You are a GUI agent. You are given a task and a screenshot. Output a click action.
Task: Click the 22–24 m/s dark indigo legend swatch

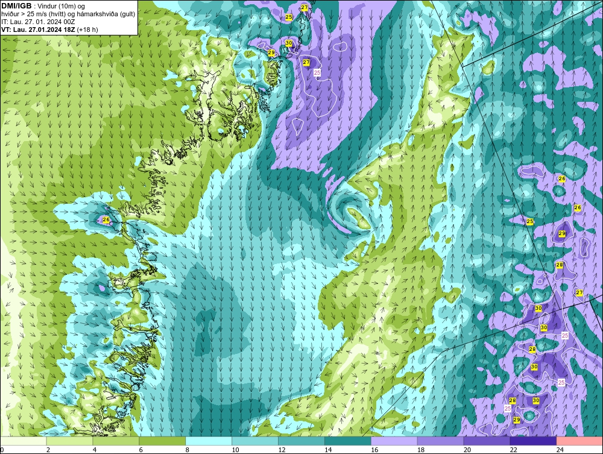[x=534, y=441]
